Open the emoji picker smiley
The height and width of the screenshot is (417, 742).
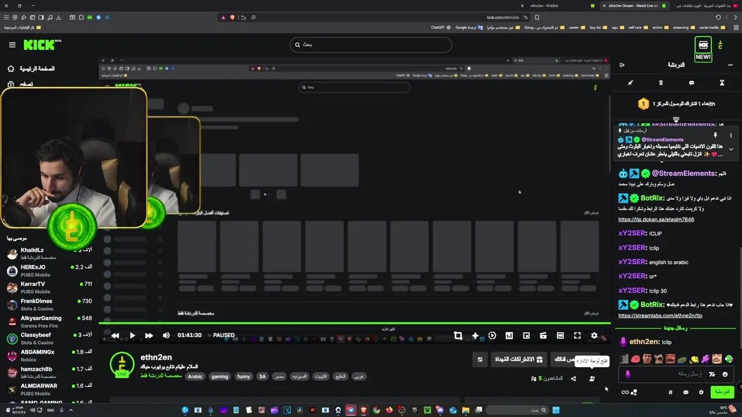(x=725, y=374)
